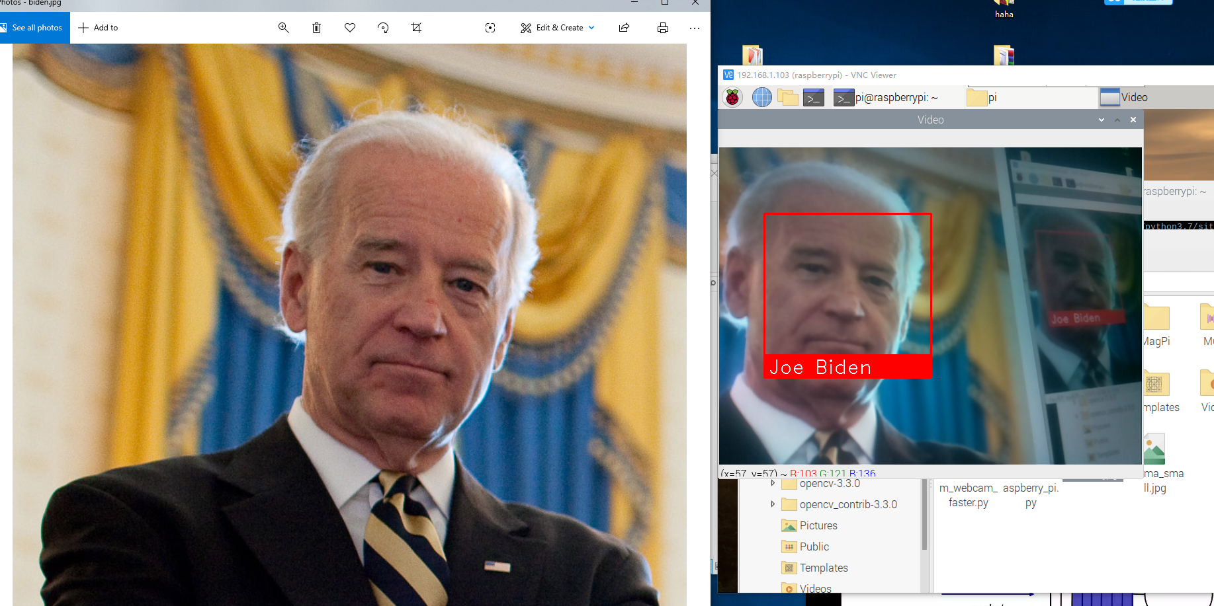Viewport: 1214px width, 606px height.
Task: Click the shade arrow on Video window title bar
Action: 1102,120
